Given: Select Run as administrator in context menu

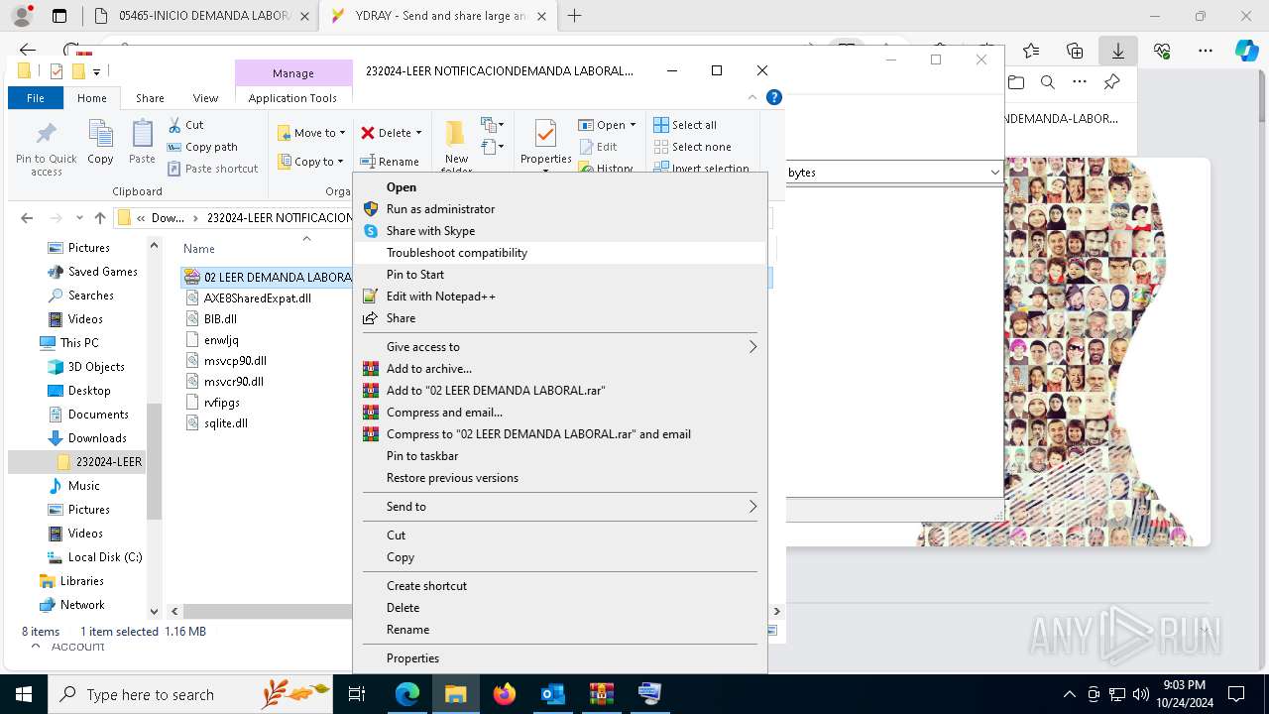Looking at the screenshot, I should pos(560,209).
